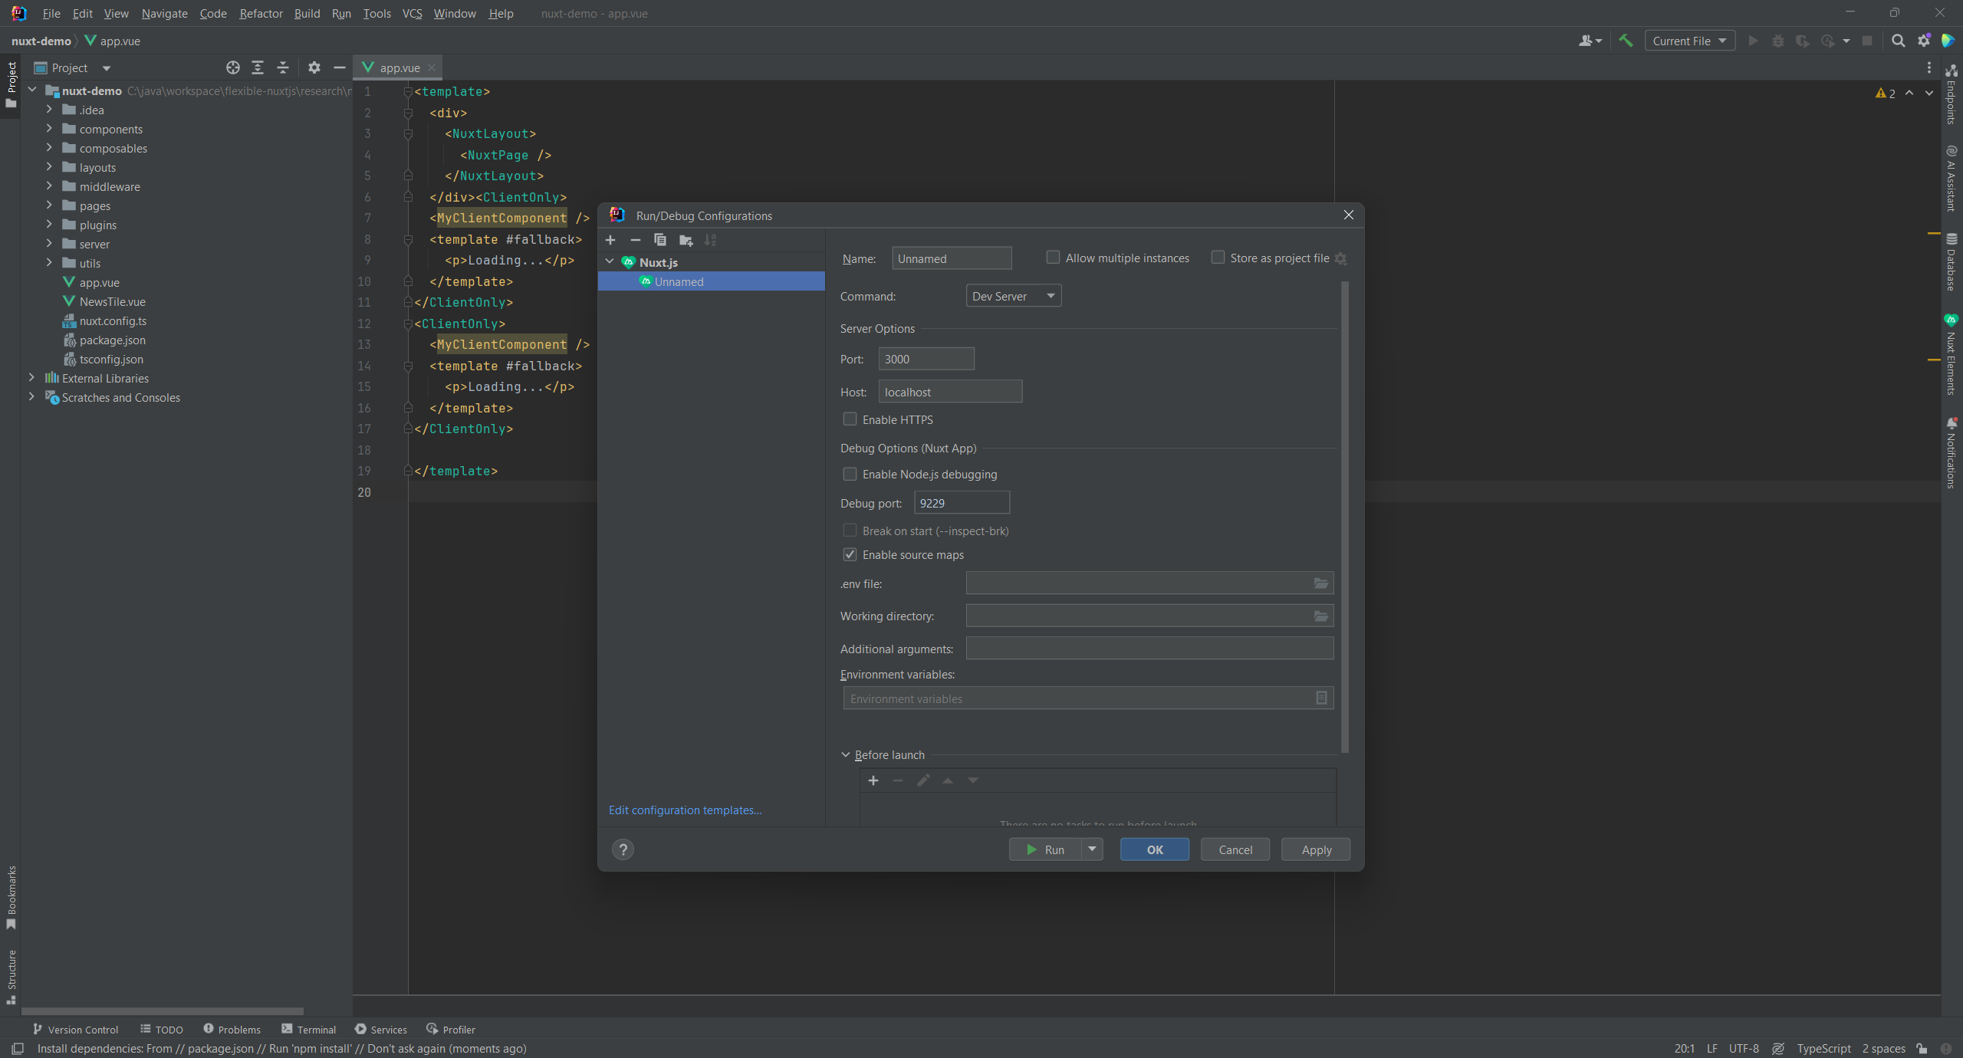Expand the pages folder
This screenshot has width=1963, height=1058.
click(49, 205)
